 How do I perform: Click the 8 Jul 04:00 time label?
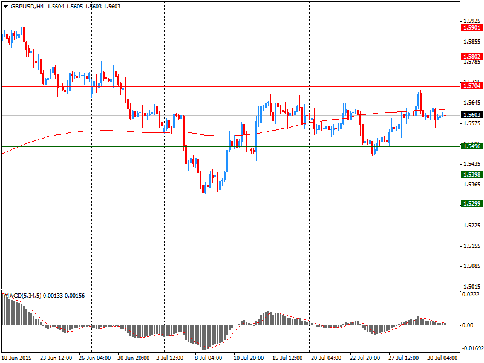point(209,358)
